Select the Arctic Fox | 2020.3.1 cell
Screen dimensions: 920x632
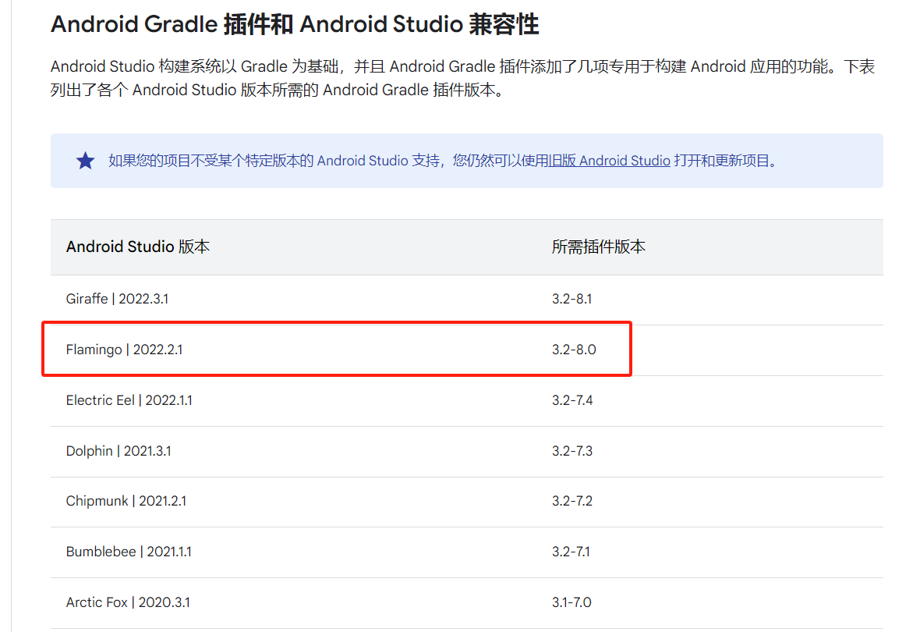point(128,602)
